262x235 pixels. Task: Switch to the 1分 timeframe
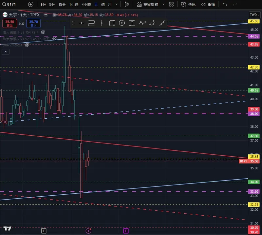[x=43, y=5]
